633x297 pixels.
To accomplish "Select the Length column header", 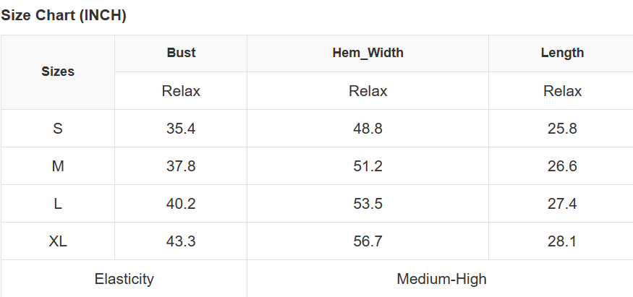I will 562,53.
